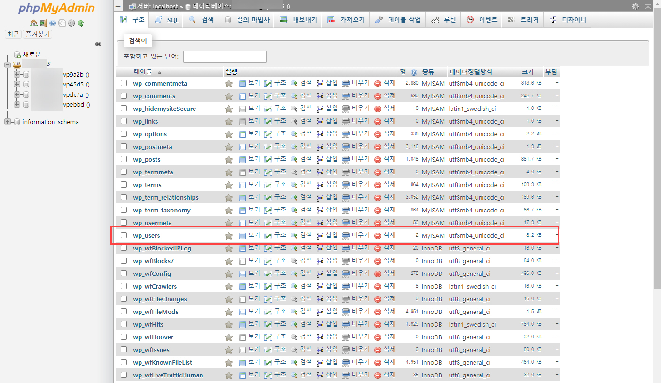Click the phpMyAdmin logo
Viewport: 661px width, 383px height.
[57, 8]
